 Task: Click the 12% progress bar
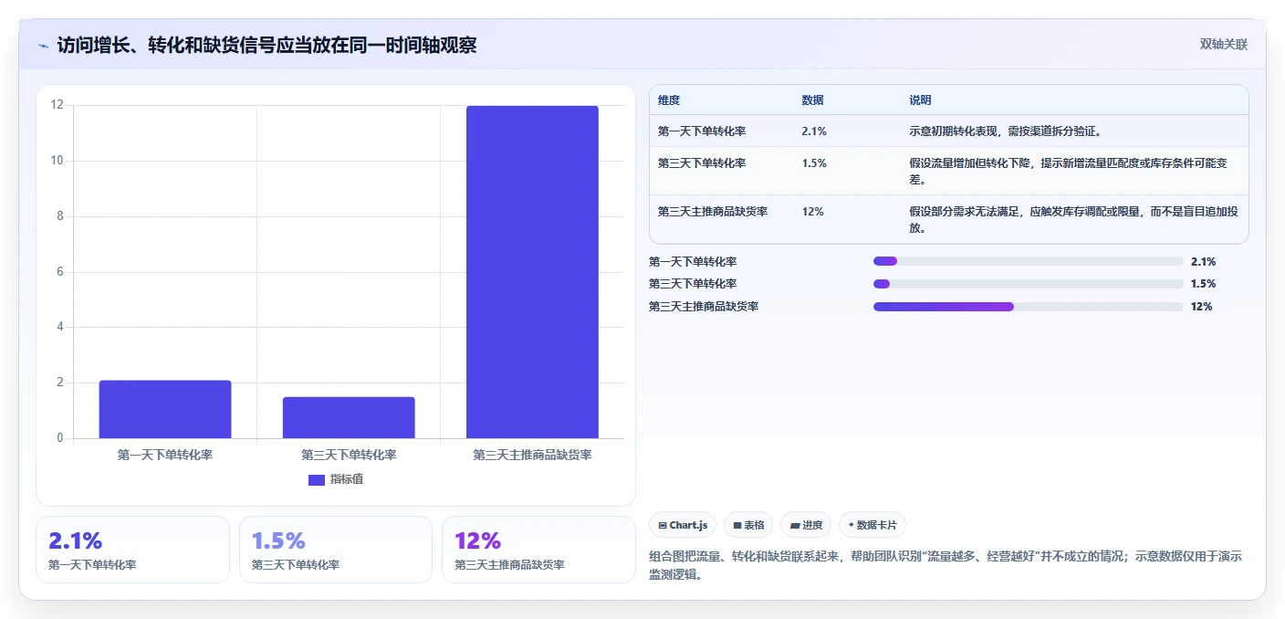(x=1029, y=307)
